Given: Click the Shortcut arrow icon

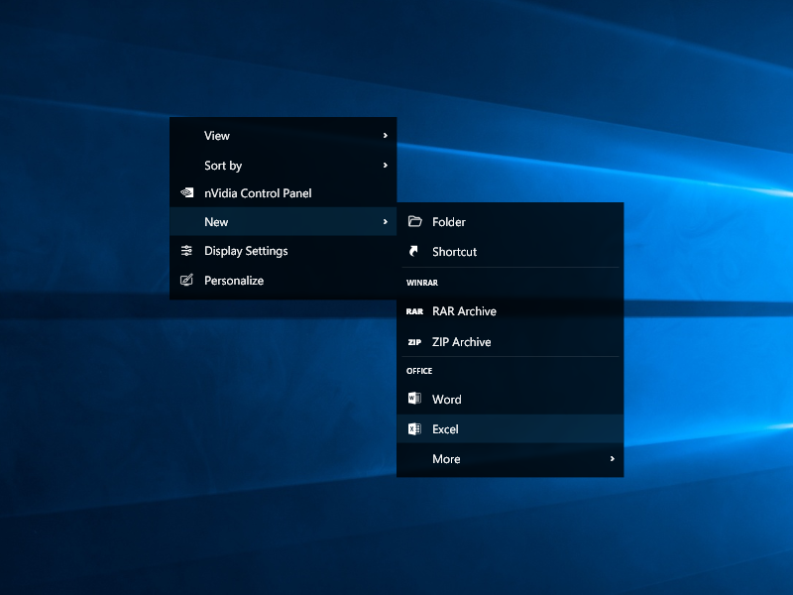Looking at the screenshot, I should pos(414,252).
